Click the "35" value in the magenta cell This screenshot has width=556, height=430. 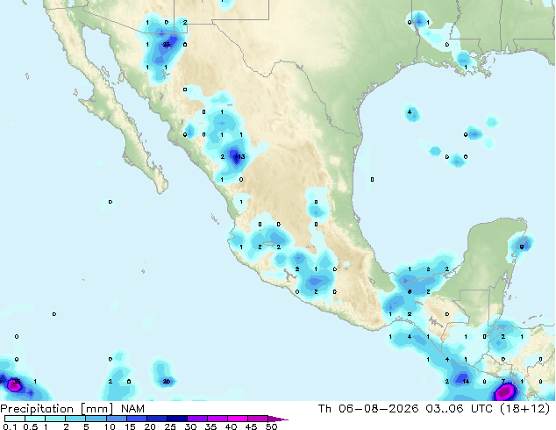(x=17, y=382)
